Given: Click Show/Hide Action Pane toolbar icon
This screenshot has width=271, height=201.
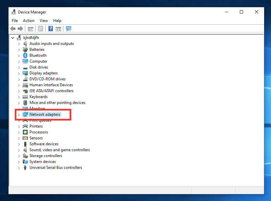Looking at the screenshot, I should tap(58, 29).
